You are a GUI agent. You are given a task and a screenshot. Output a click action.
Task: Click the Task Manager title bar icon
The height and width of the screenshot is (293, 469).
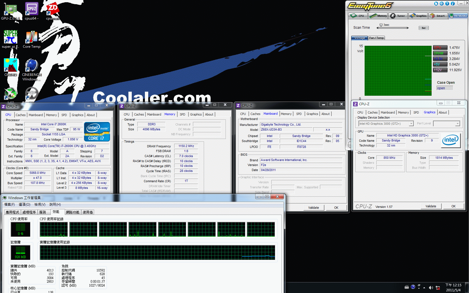coord(4,198)
